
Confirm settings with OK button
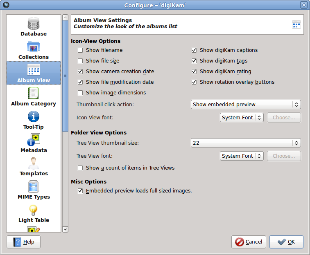(286, 242)
